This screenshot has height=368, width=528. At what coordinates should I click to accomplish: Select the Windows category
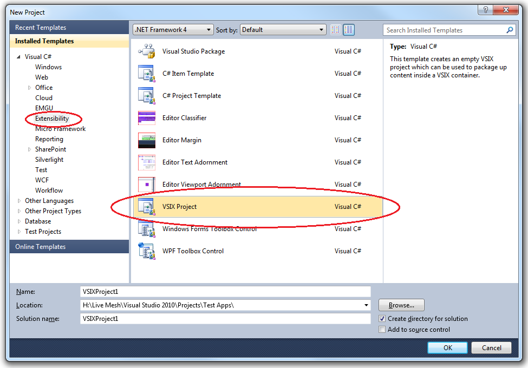point(49,67)
